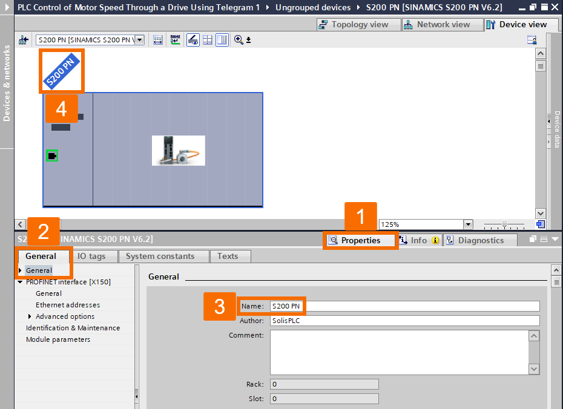This screenshot has width=563, height=409.
Task: Open the device selector dropdown
Action: click(x=140, y=40)
